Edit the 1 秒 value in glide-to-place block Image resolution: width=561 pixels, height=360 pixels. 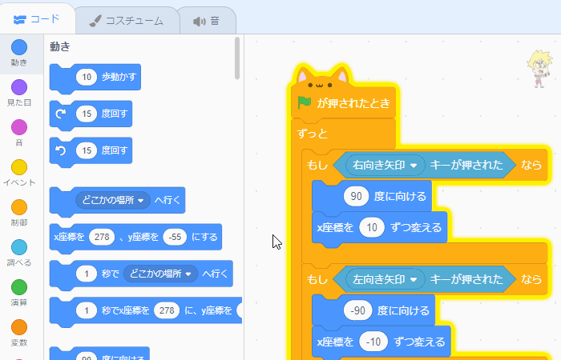click(x=87, y=274)
